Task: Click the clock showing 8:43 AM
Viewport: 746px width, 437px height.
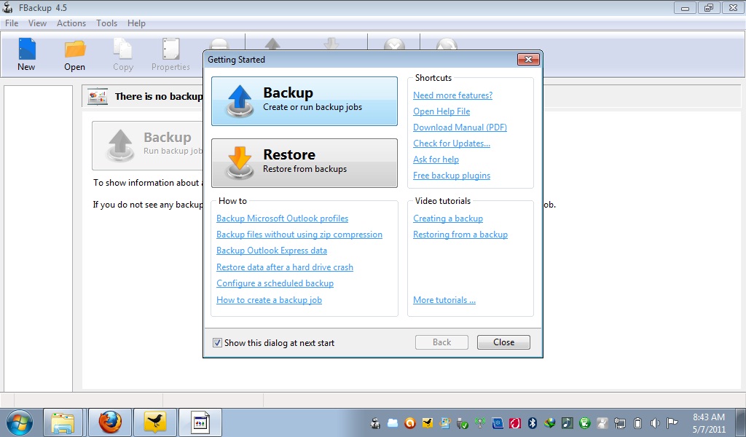Action: [x=708, y=417]
